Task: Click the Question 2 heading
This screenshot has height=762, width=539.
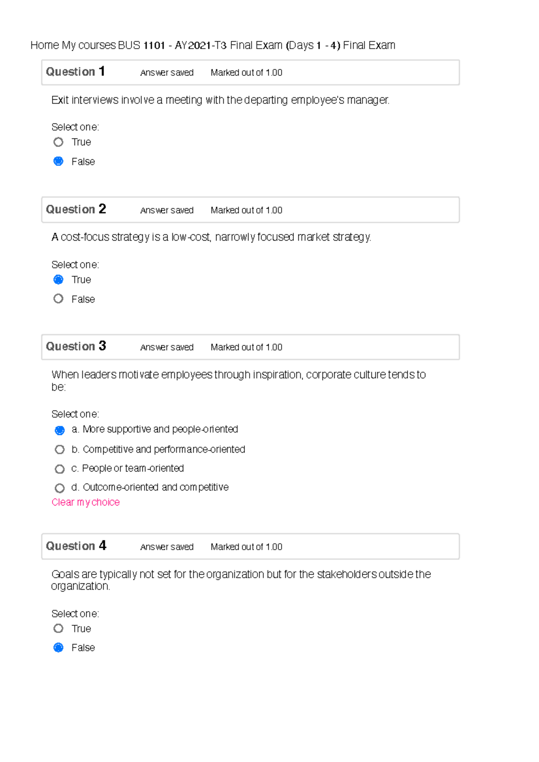Action: [x=76, y=209]
